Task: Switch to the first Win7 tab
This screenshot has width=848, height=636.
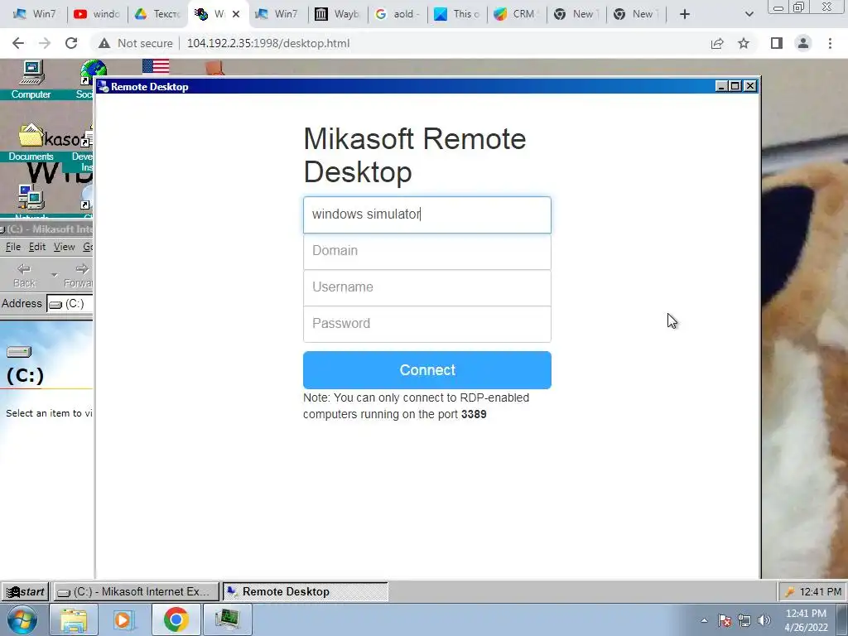Action: click(x=35, y=14)
